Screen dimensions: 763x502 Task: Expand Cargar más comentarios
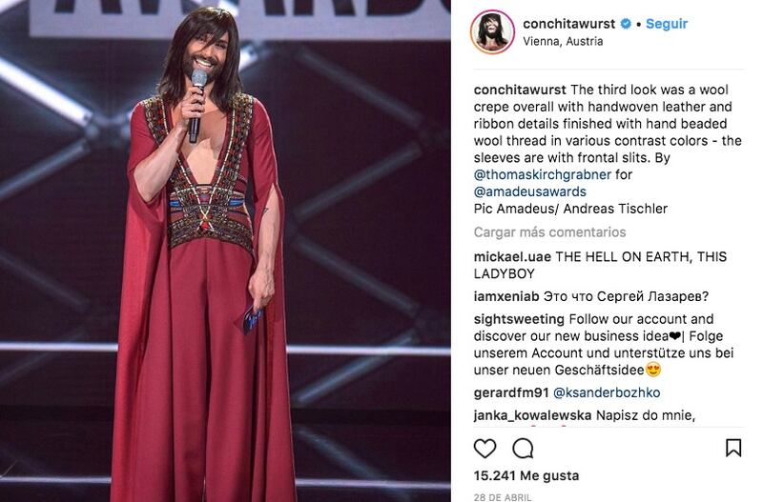click(550, 232)
